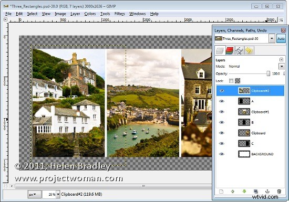Open the Layer menu
Screen dimensions: 289x202
(x=75, y=14)
